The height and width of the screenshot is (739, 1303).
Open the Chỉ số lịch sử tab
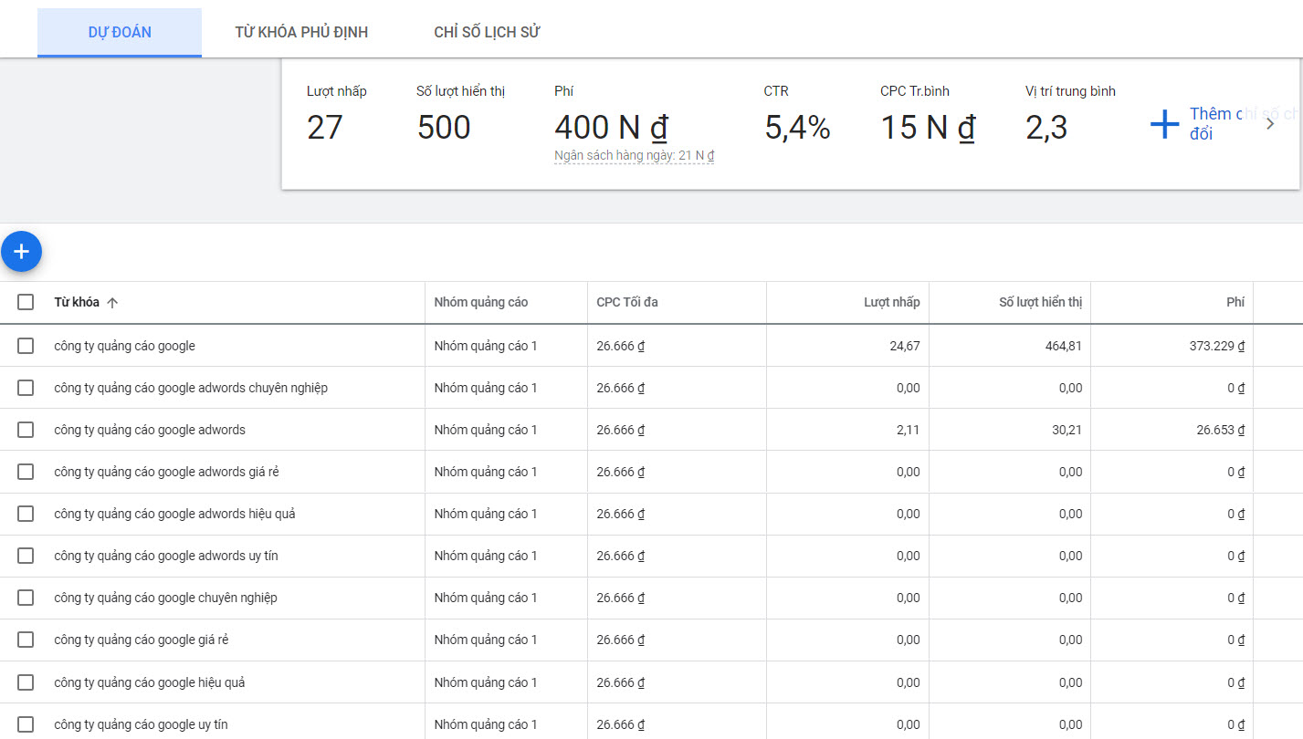coord(487,33)
